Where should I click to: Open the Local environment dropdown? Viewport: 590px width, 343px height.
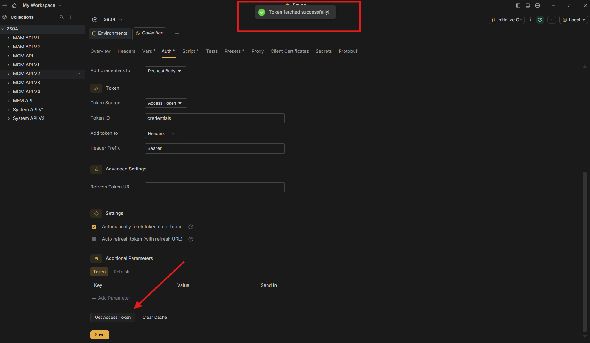point(574,20)
